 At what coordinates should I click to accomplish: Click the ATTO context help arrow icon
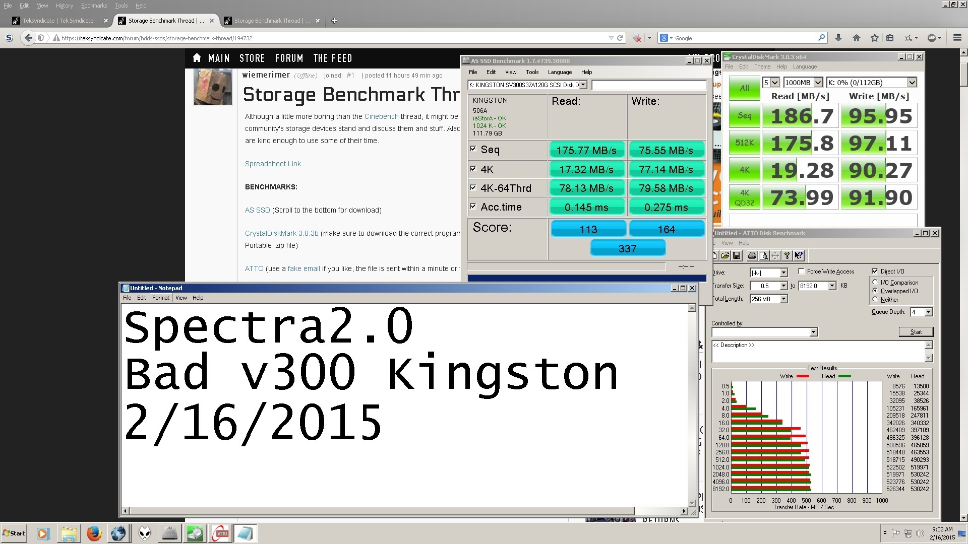pos(799,256)
